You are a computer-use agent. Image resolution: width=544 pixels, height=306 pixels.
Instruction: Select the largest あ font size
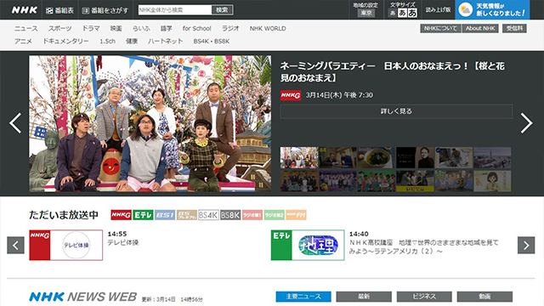(412, 13)
